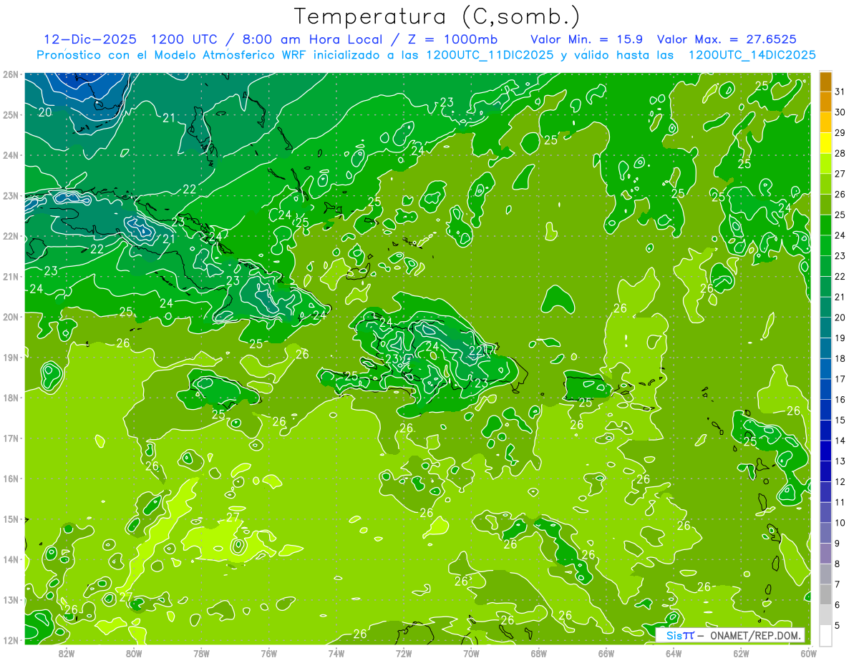The image size is (859, 663).
Task: Click the latitude axis label "13N"
Action: point(11,599)
